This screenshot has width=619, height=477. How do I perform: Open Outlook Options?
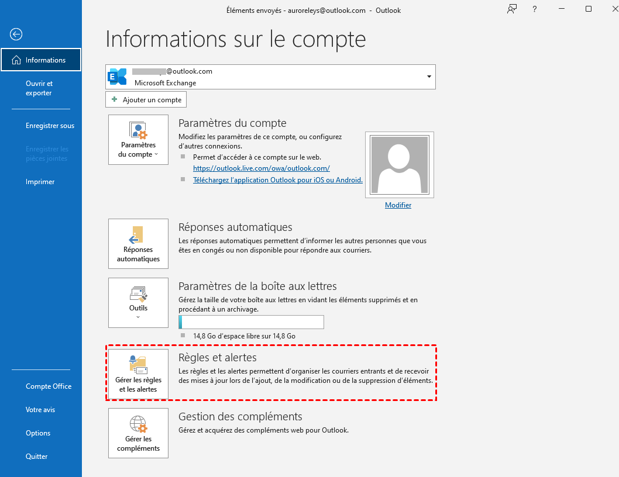click(x=38, y=433)
